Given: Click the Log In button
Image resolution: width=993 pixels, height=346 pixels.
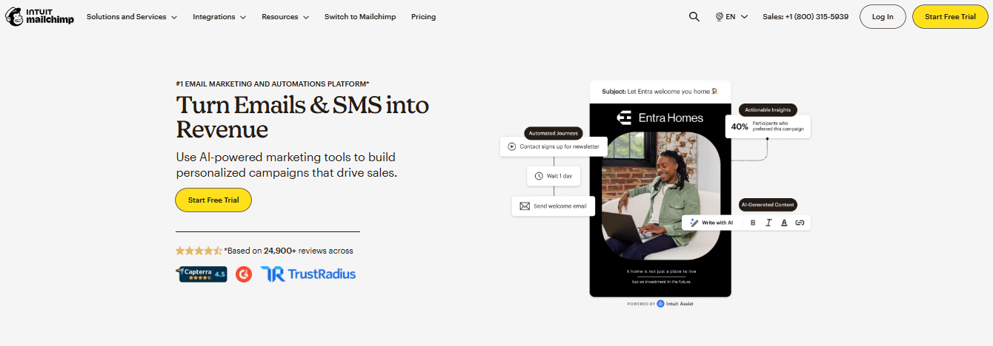Looking at the screenshot, I should click(x=883, y=16).
